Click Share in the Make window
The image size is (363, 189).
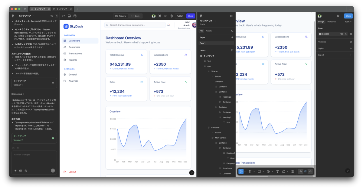coord(191,16)
